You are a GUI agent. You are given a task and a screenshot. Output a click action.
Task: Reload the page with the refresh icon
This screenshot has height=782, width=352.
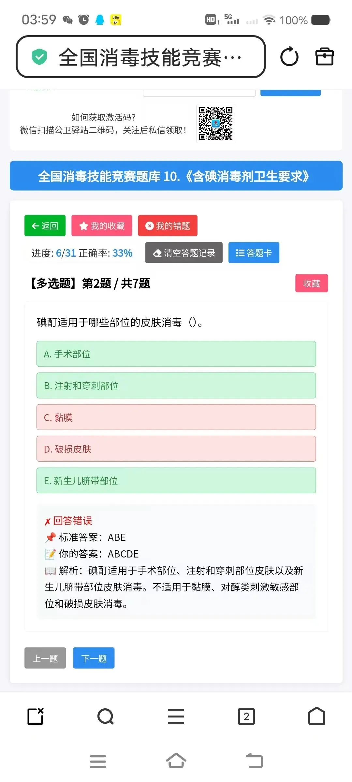click(x=289, y=57)
